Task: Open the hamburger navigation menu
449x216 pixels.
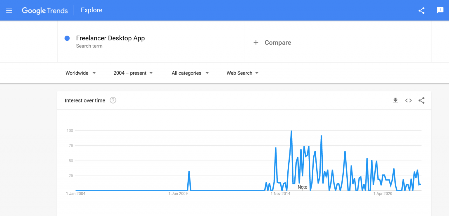Action: tap(9, 10)
